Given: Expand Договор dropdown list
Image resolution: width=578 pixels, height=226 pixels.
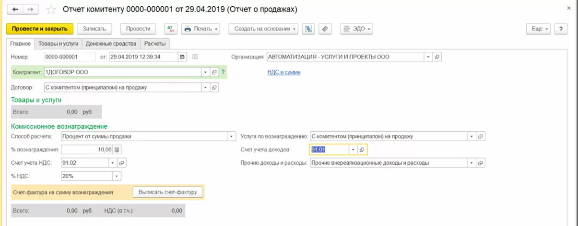Looking at the screenshot, I should 206,88.
